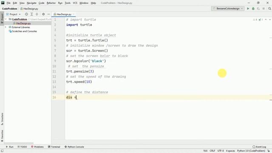Open the 4 spaces indent selector
Viewport: 272px width, 153px height.
(230, 151)
